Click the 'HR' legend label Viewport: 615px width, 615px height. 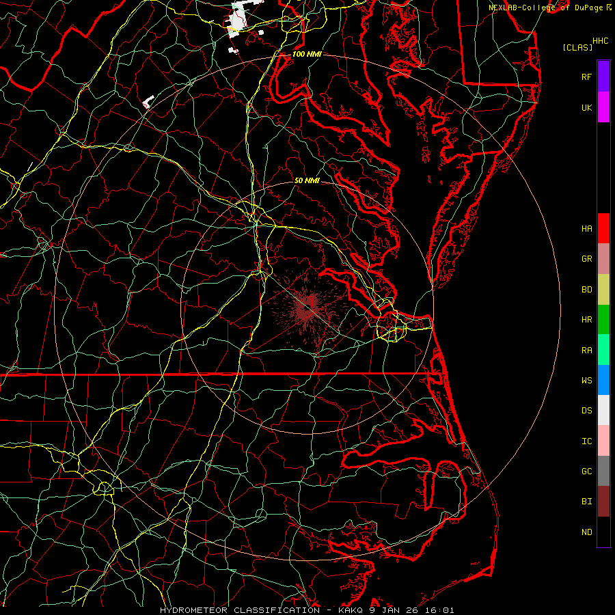coord(586,320)
